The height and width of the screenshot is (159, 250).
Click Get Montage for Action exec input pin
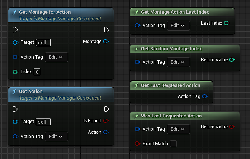pos(15,30)
